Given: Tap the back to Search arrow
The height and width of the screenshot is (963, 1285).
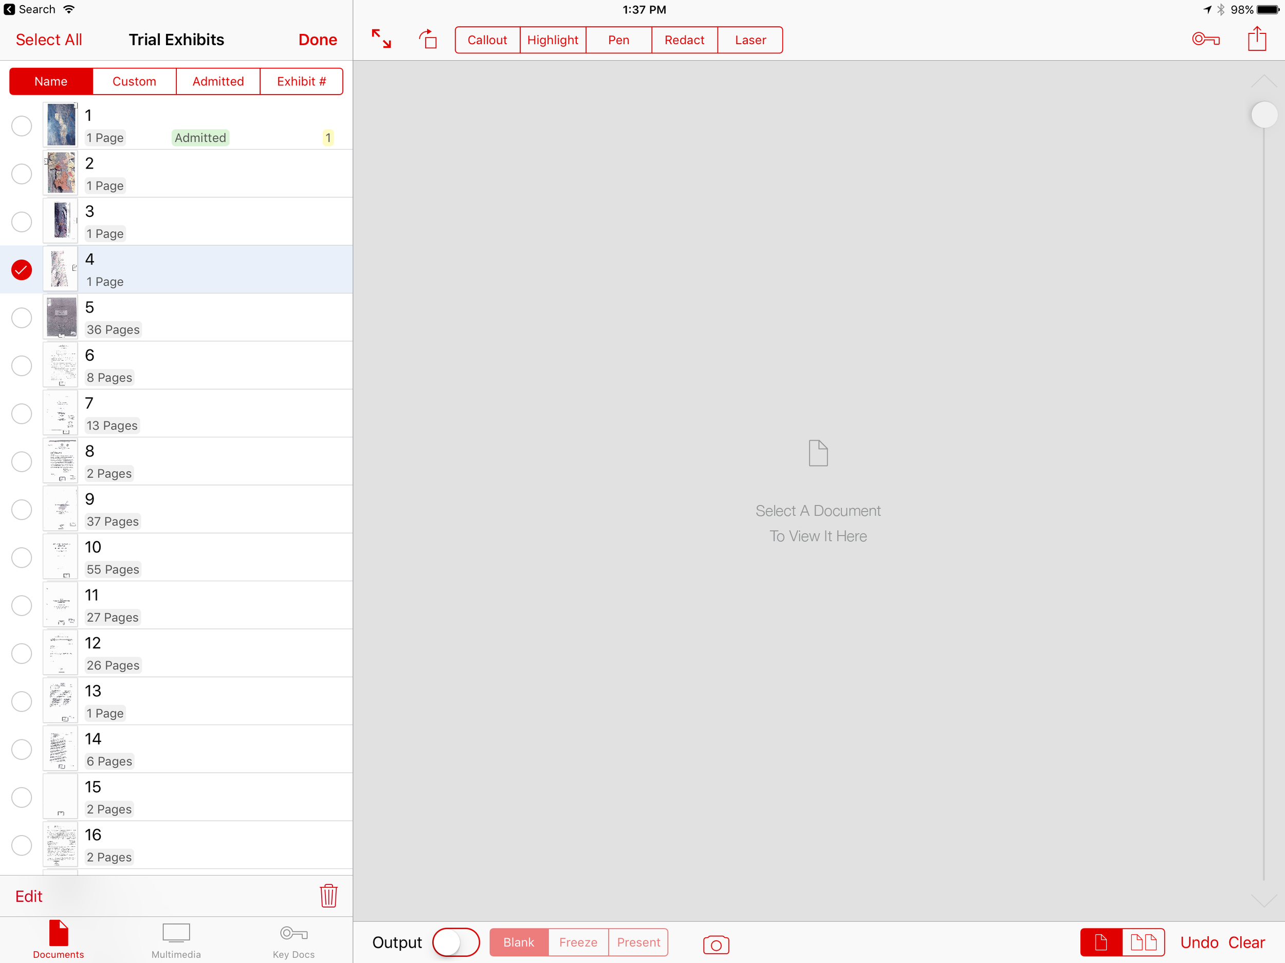Looking at the screenshot, I should click(9, 9).
